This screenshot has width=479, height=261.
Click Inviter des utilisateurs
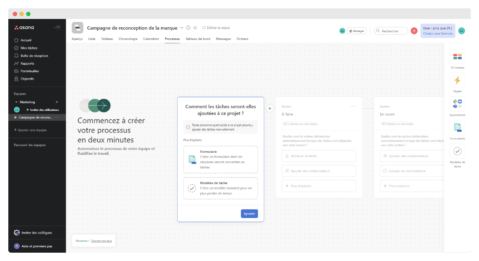coord(43,110)
